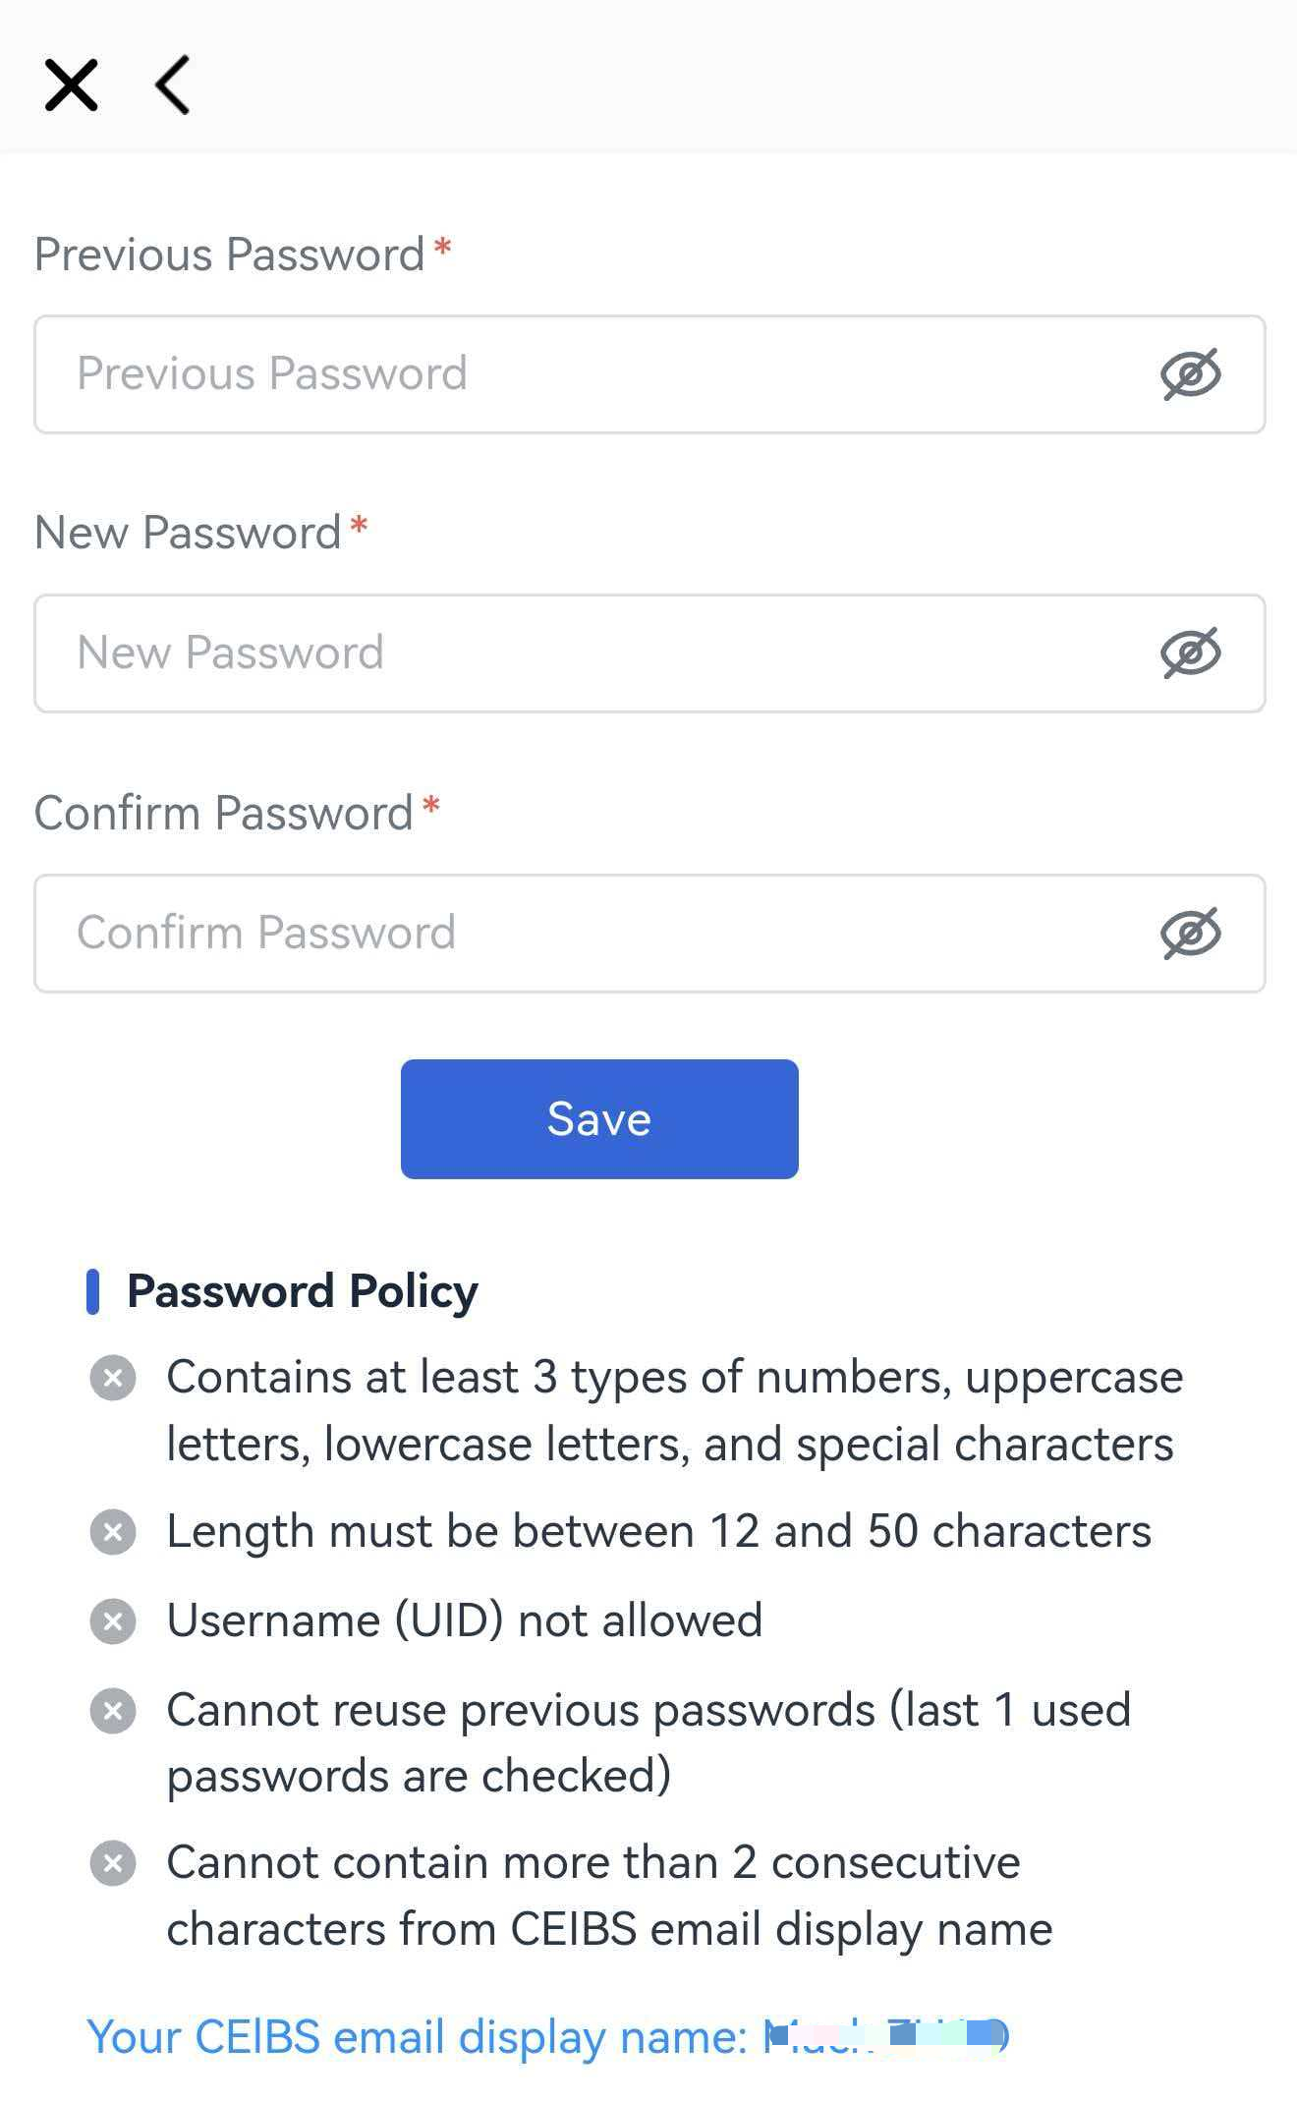Tap status icon beside the password reuse rule
Image resolution: width=1297 pixels, height=2102 pixels.
(113, 1711)
